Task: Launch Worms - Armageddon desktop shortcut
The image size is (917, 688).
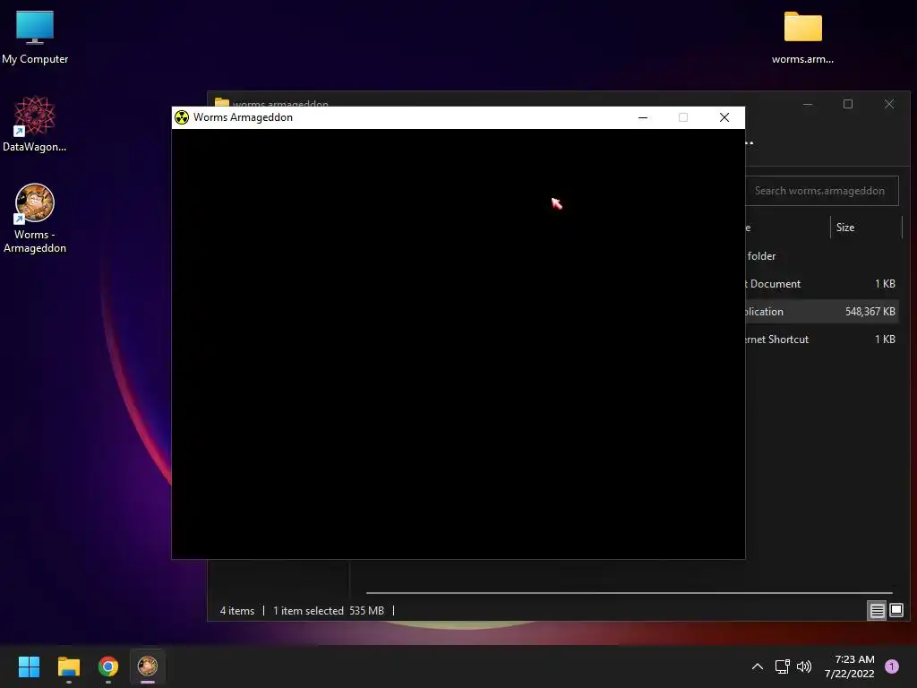Action: [x=35, y=219]
